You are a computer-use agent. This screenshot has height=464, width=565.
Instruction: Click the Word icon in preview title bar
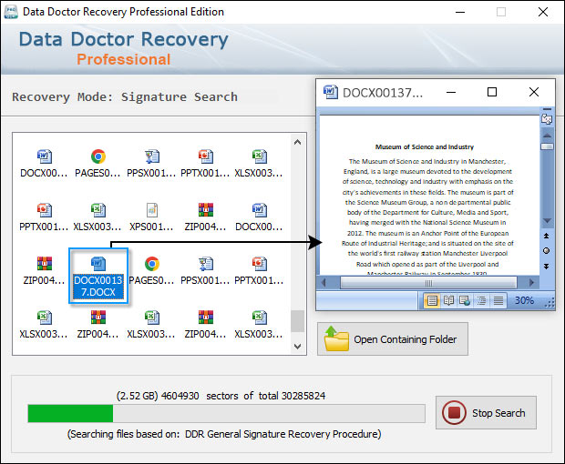tap(331, 92)
